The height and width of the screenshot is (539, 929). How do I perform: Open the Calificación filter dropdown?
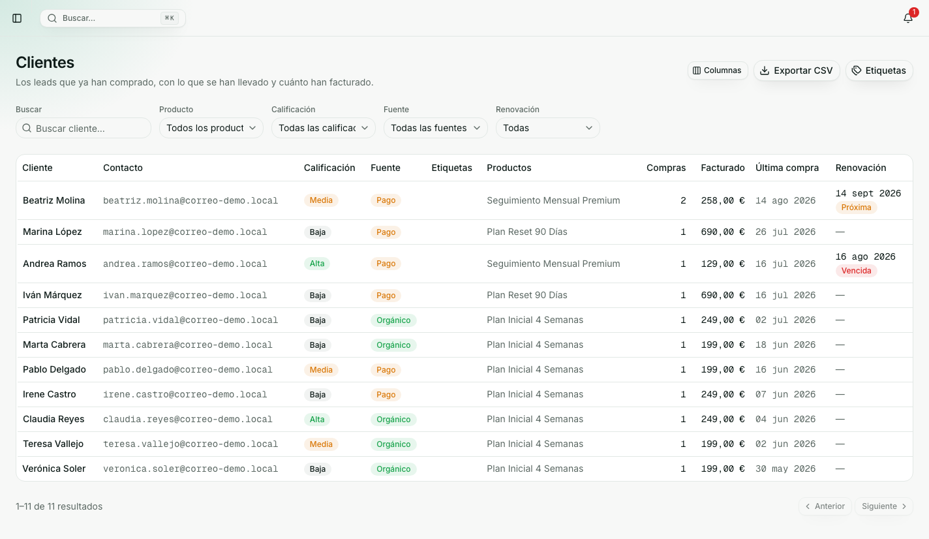324,128
